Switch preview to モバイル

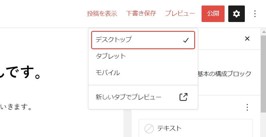[x=108, y=73]
